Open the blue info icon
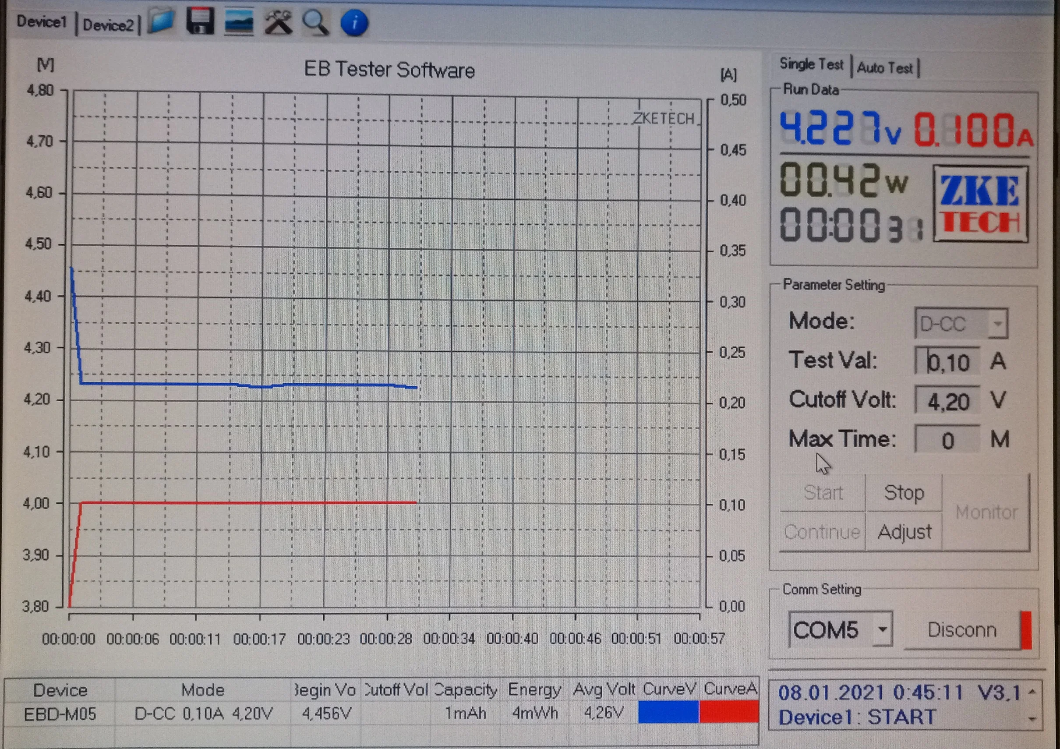1060x749 pixels. point(354,23)
